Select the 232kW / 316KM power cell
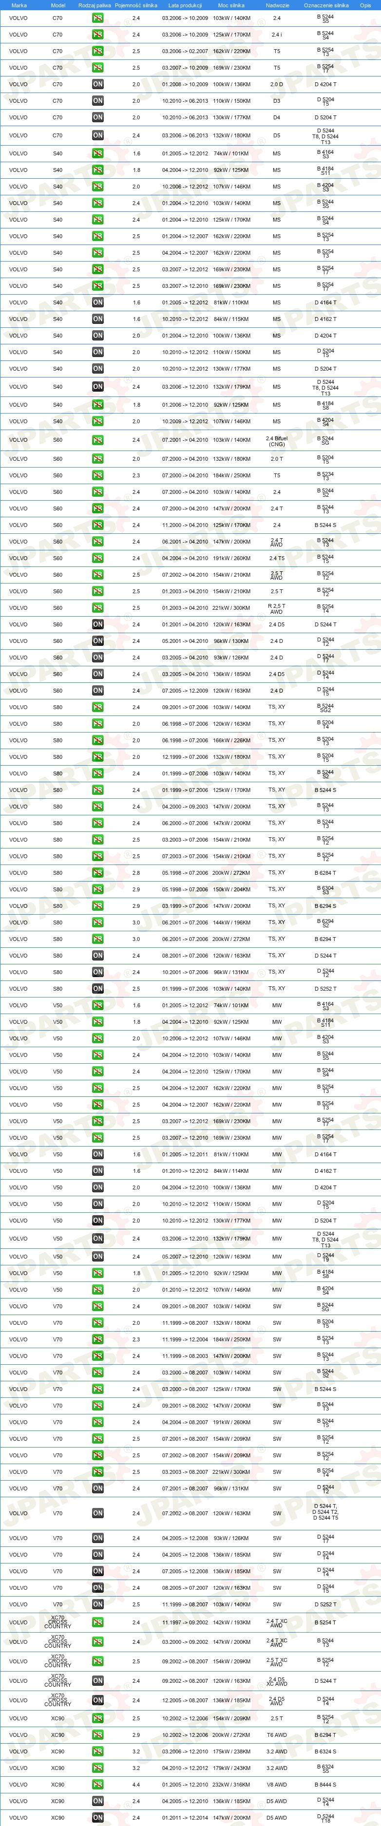Viewport: 381px width, 1826px height. coord(231,1785)
